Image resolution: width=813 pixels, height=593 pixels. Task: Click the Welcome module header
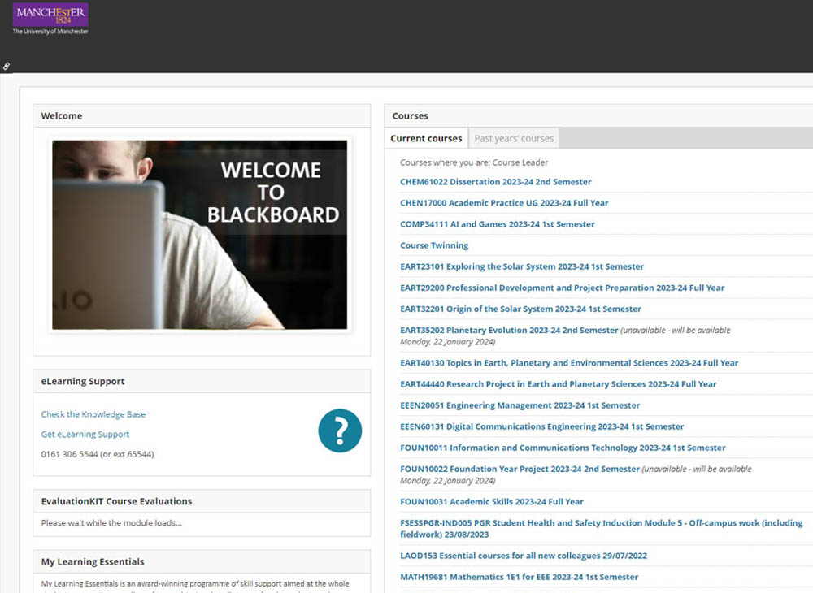coord(202,116)
